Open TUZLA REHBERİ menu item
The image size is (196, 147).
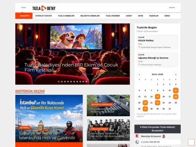tap(113, 16)
